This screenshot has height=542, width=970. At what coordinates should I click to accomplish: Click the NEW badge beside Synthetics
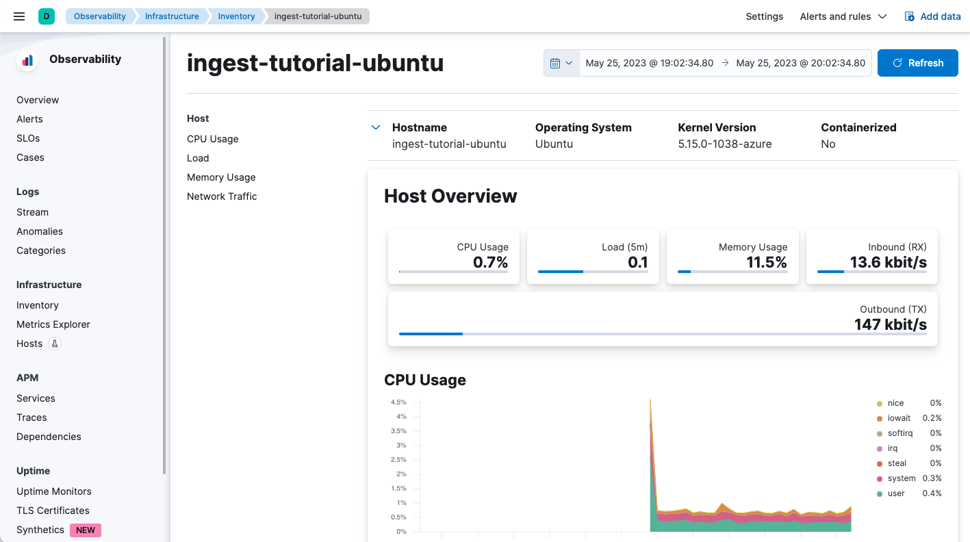(x=85, y=530)
